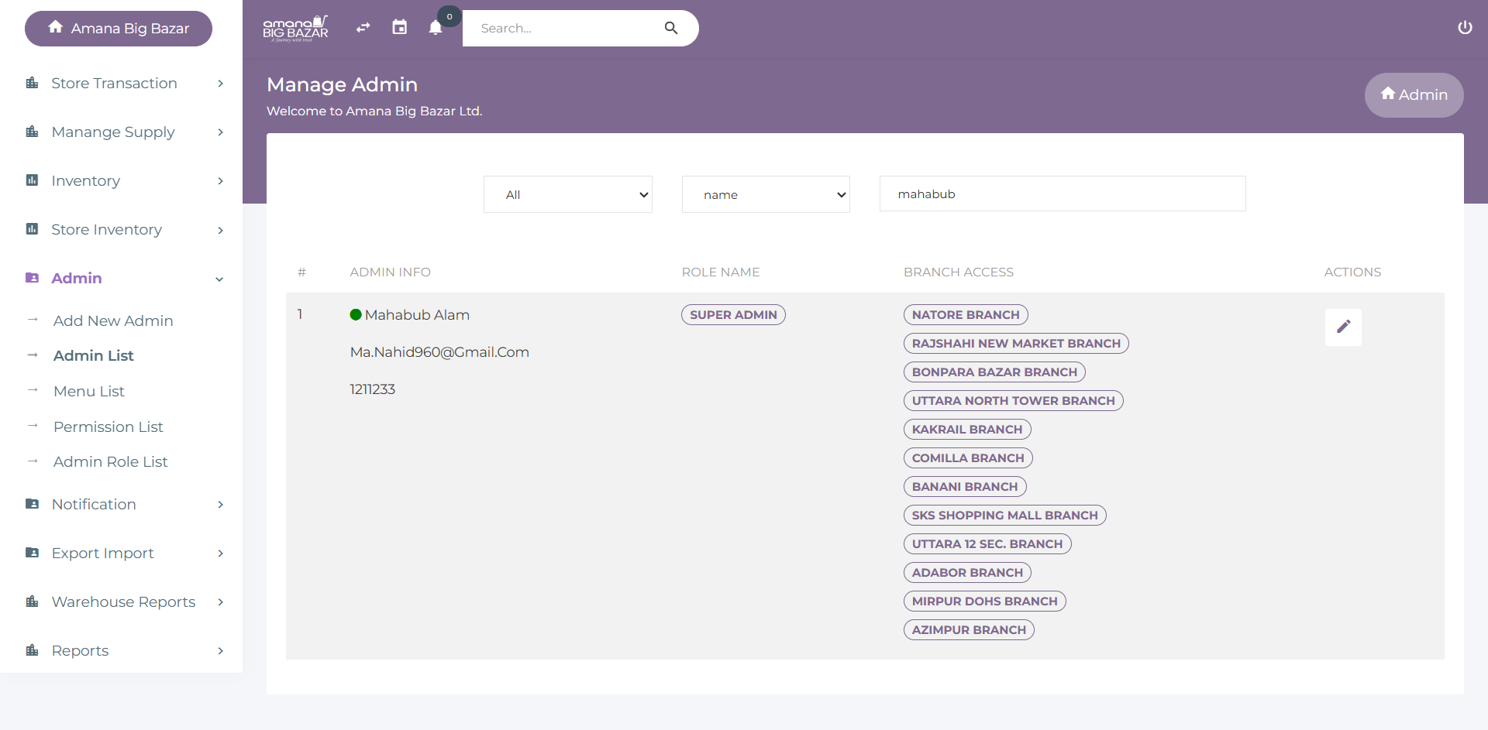Open Admin Role List submenu item

110,461
